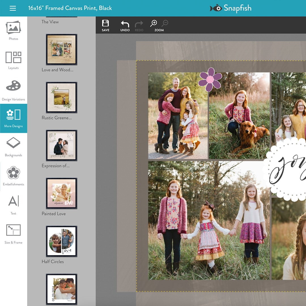
Task: Click the Redo icon
Action: click(139, 25)
